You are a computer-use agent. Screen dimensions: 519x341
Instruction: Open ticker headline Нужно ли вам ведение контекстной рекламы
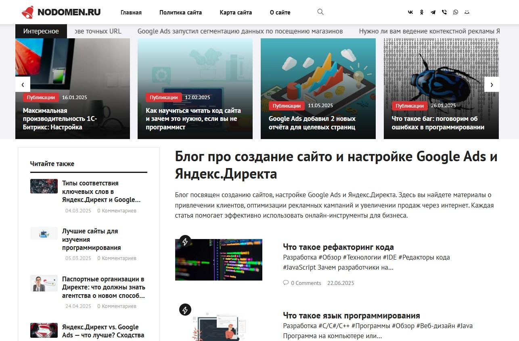point(429,31)
